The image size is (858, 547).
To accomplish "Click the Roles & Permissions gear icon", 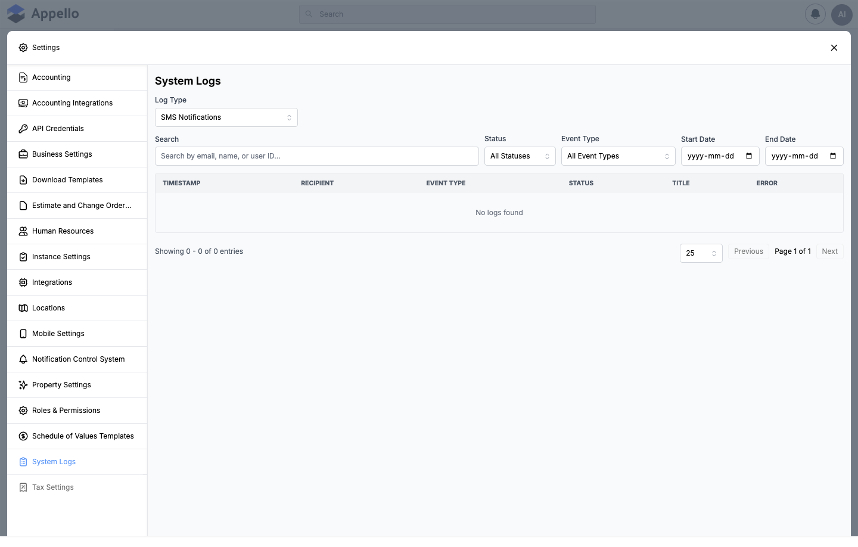I will [x=23, y=411].
